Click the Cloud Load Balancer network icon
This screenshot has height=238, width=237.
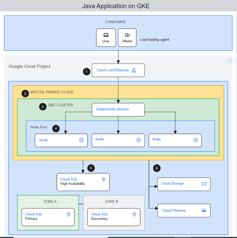click(134, 70)
